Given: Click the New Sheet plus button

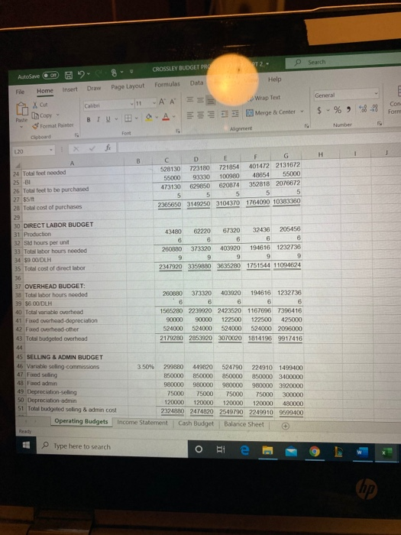Looking at the screenshot, I should [x=286, y=426].
